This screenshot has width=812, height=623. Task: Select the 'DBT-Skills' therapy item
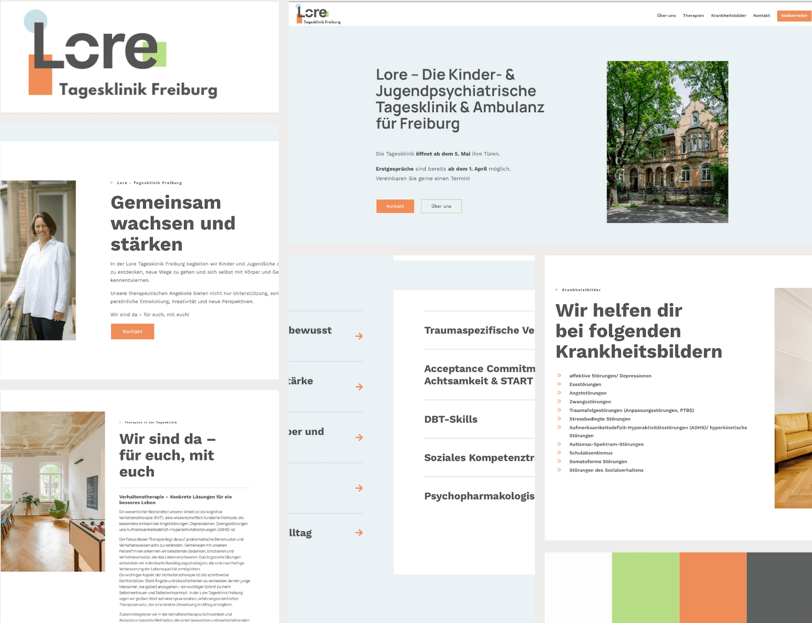[x=480, y=419]
